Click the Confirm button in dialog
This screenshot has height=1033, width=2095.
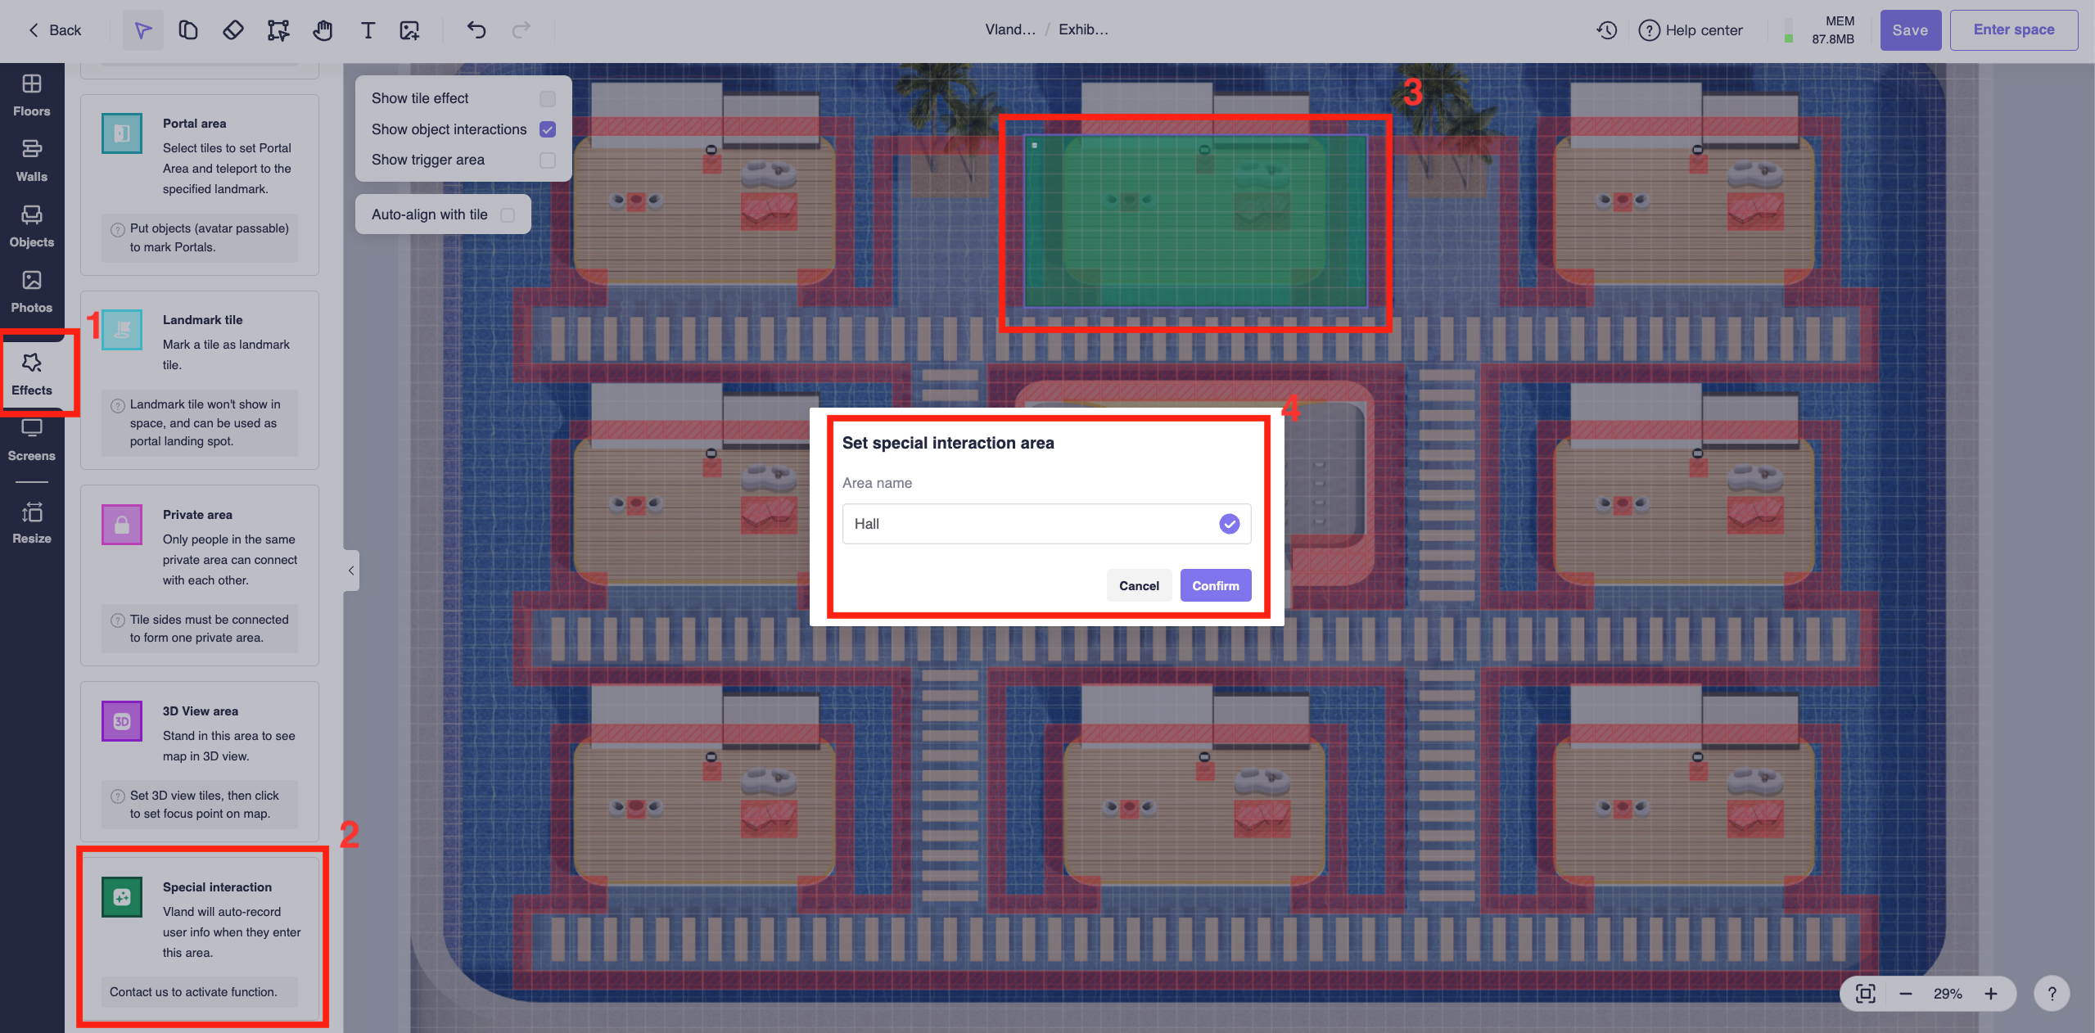click(x=1215, y=585)
